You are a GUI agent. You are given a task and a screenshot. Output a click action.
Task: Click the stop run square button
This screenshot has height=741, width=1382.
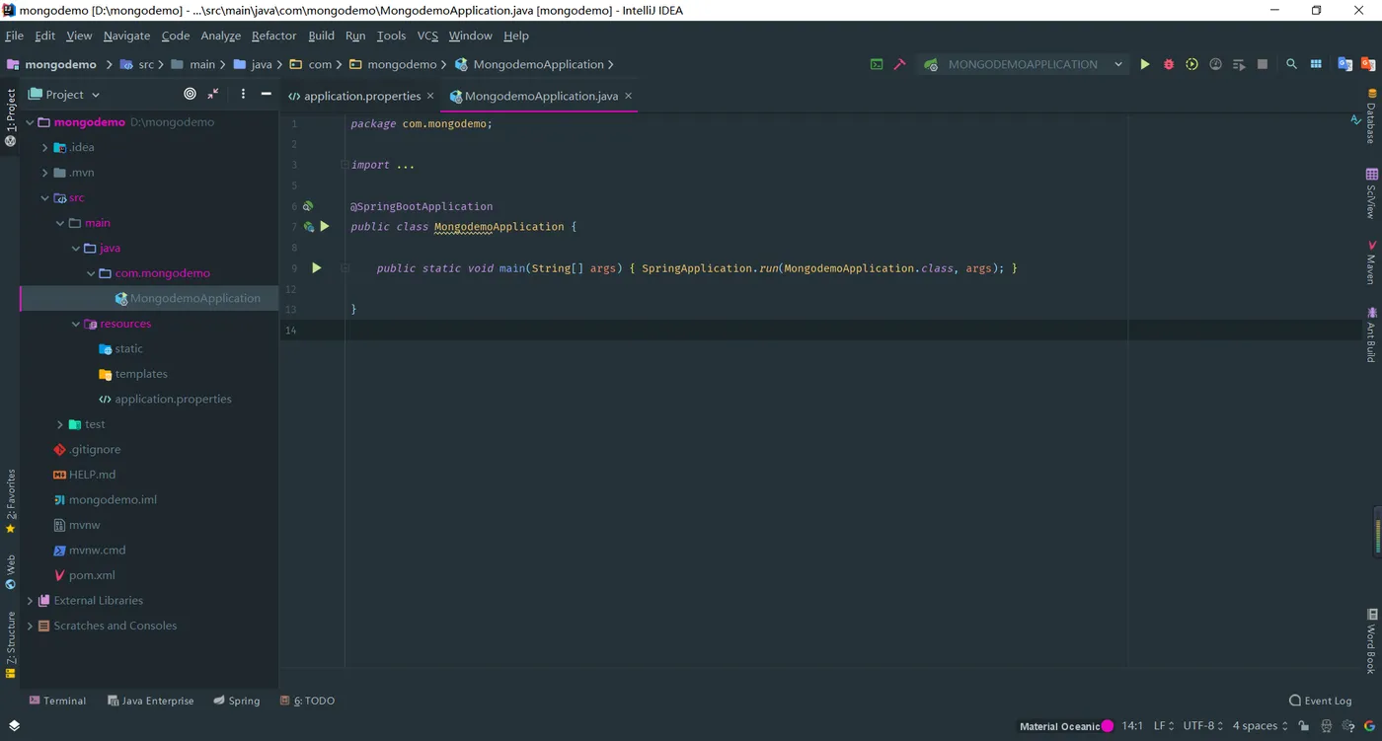[x=1263, y=64]
